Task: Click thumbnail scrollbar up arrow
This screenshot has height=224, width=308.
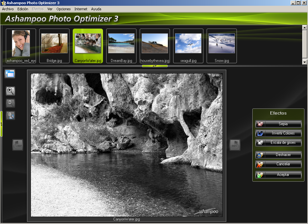Action: 304,27
